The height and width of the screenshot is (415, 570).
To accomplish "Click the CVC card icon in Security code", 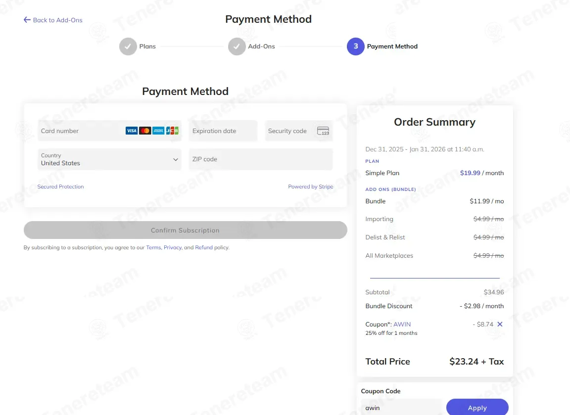I will click(x=323, y=131).
